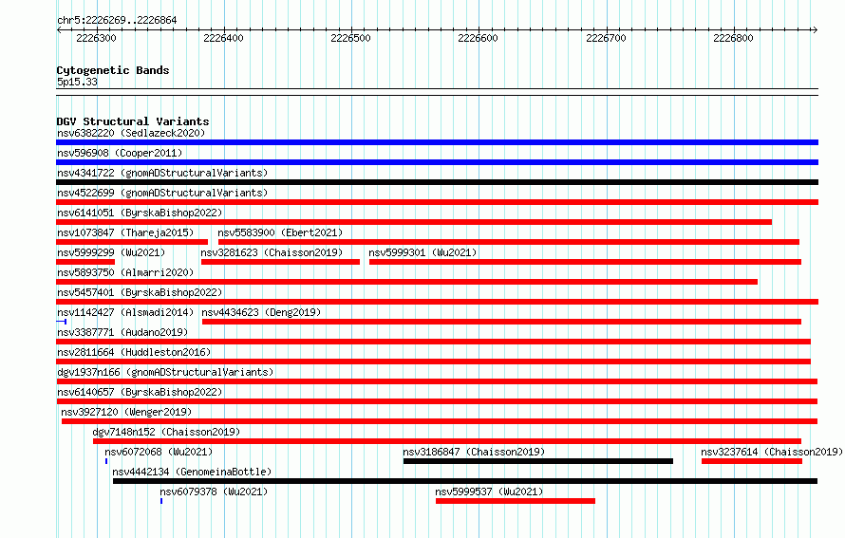Select the red nsv5893750 variant bar
Image resolution: width=845 pixels, height=538 pixels.
point(407,282)
